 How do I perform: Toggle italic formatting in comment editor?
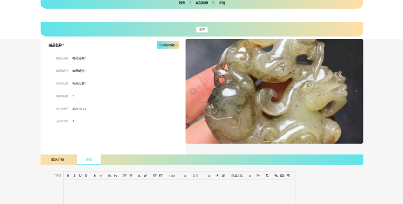tap(74, 176)
